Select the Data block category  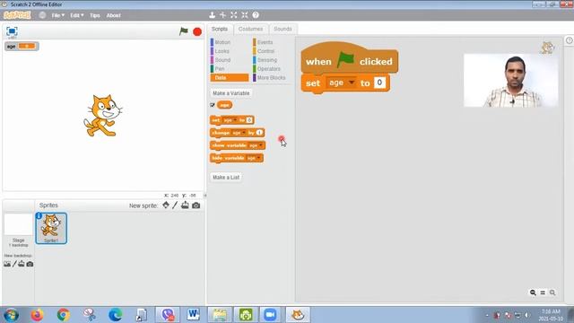[230, 78]
